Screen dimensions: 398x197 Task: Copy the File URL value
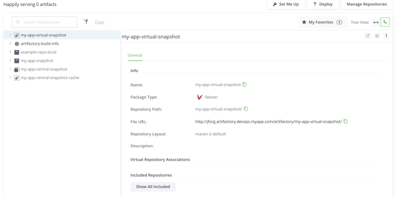(345, 121)
